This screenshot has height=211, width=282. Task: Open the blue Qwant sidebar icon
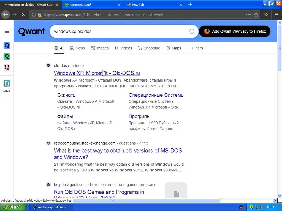coord(7,46)
